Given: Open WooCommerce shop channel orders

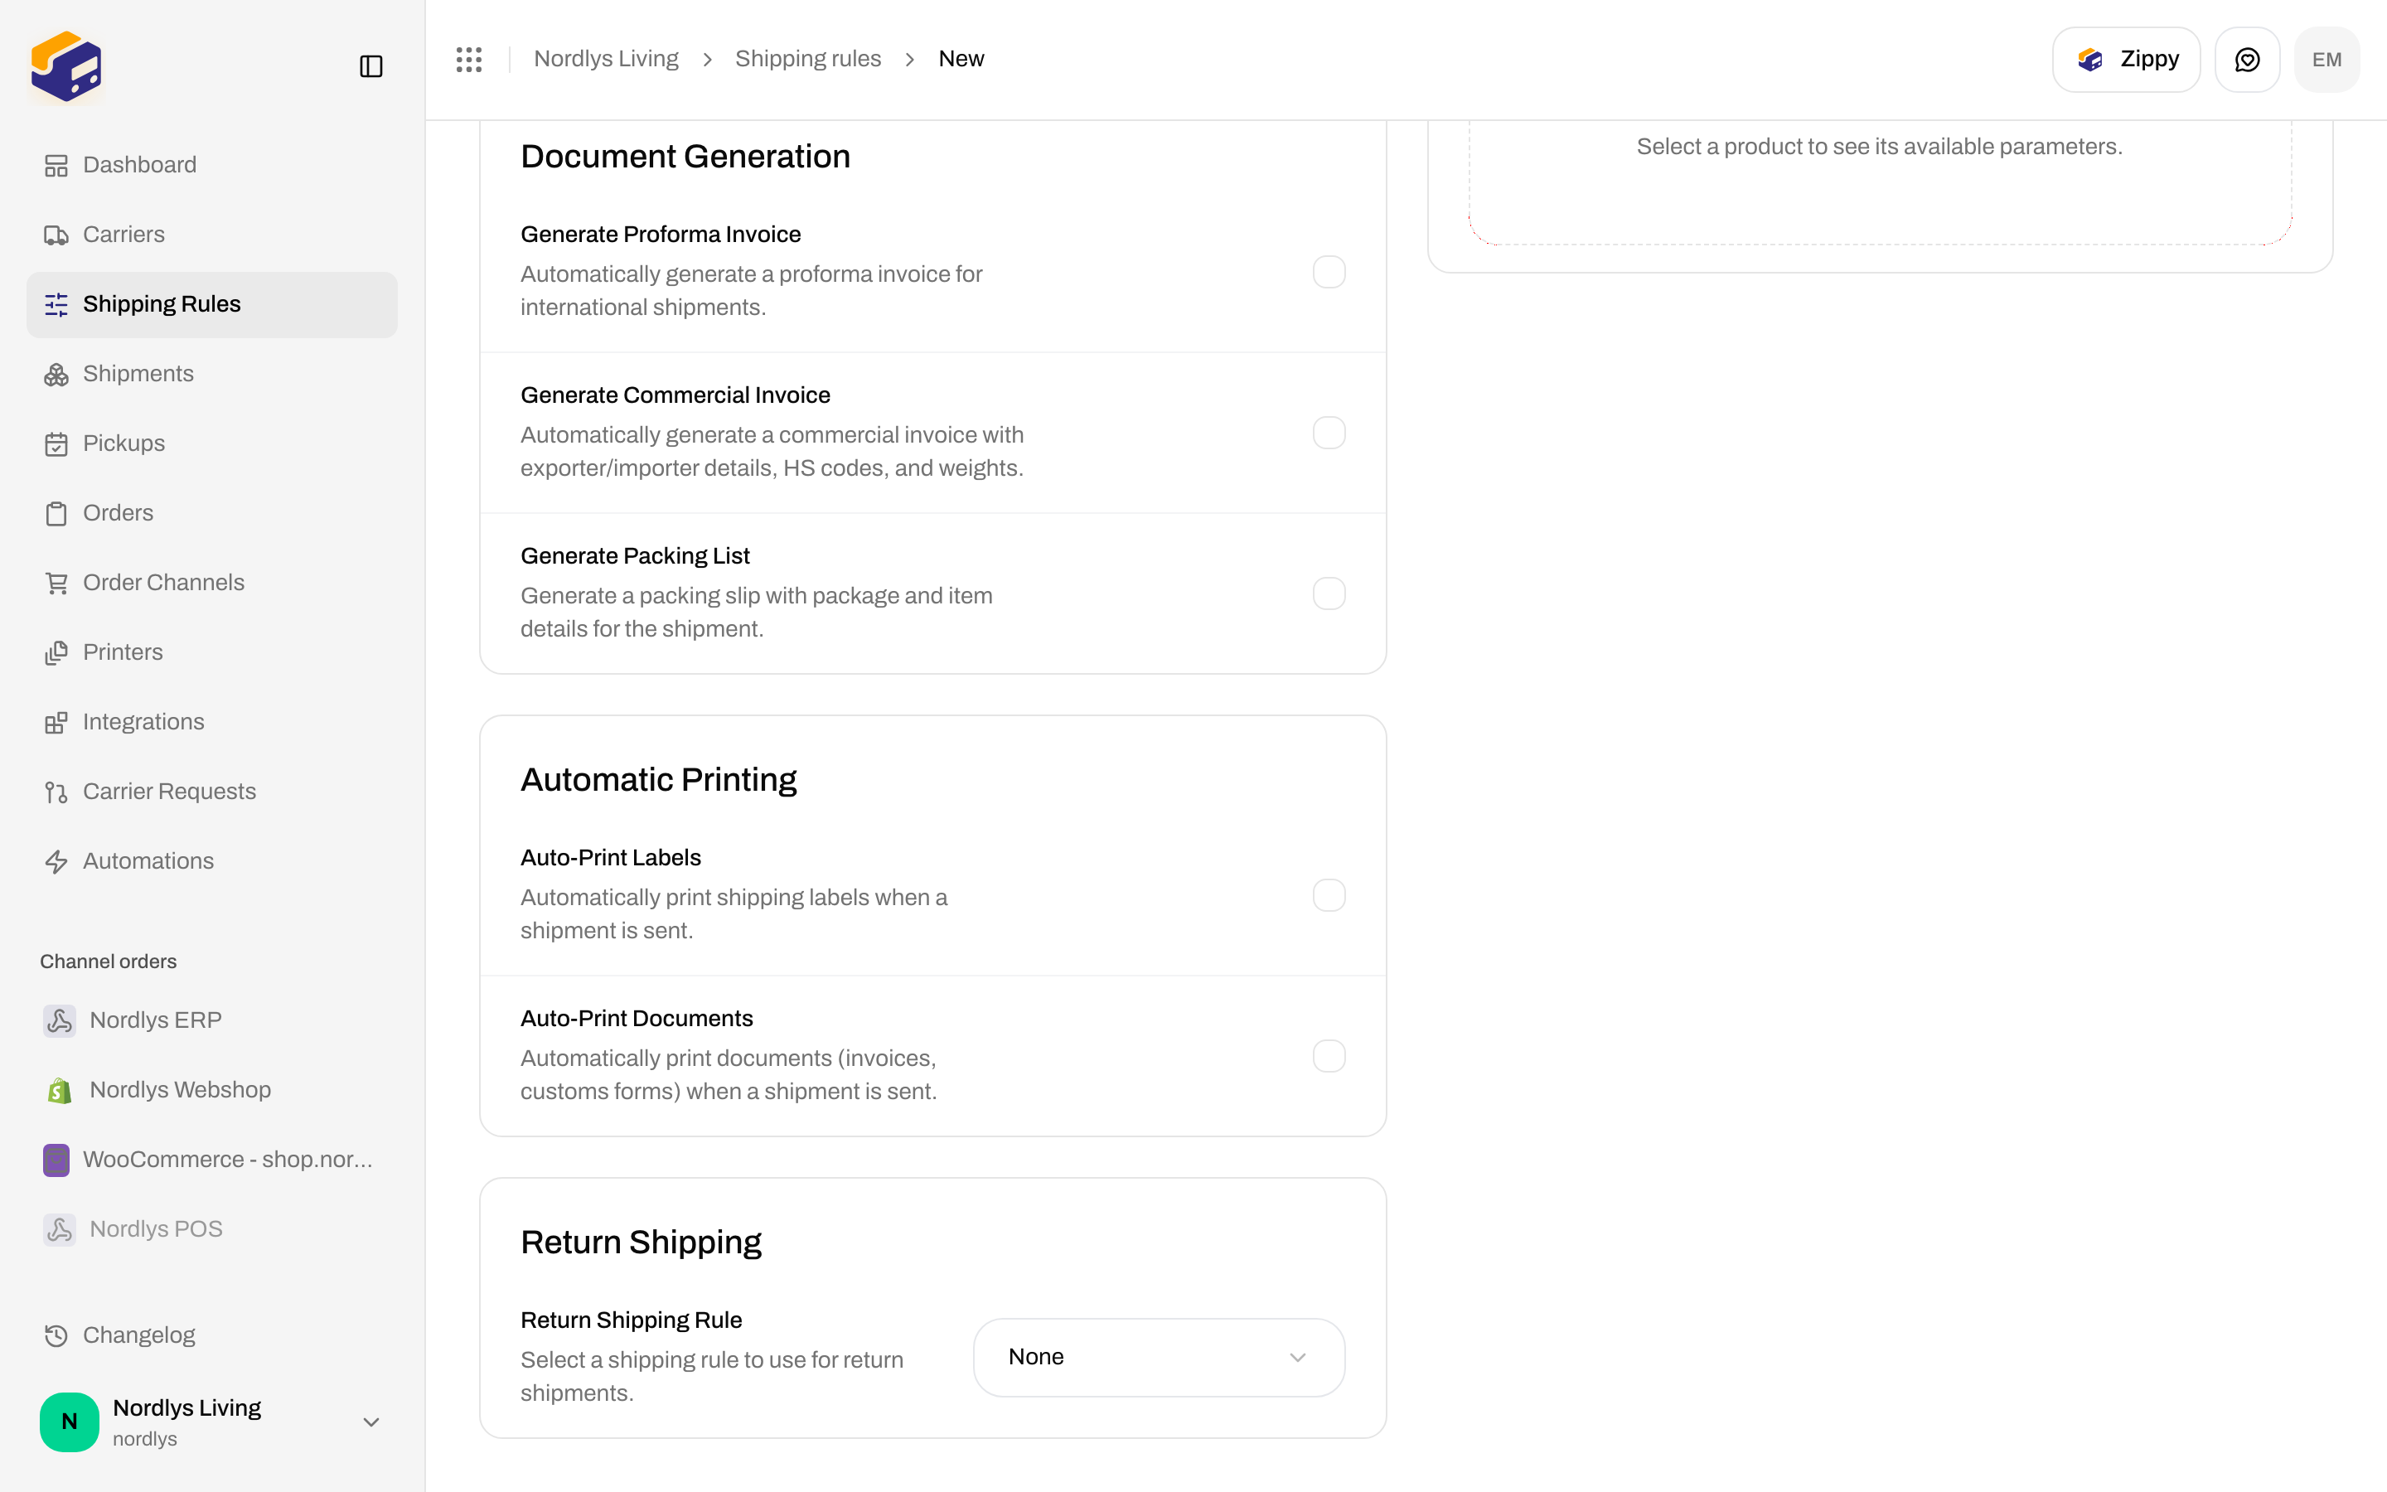Looking at the screenshot, I should (212, 1160).
